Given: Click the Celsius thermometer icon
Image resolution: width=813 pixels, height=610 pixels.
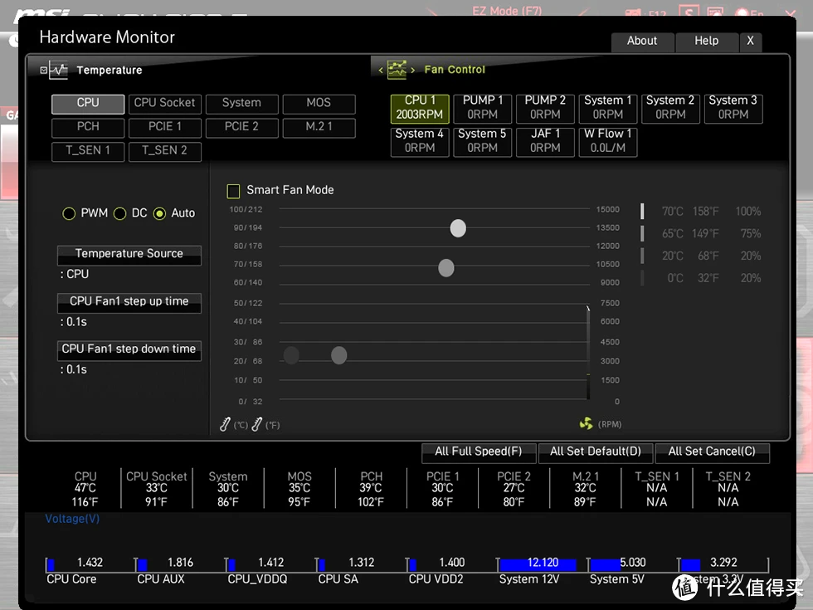Looking at the screenshot, I should (x=225, y=424).
